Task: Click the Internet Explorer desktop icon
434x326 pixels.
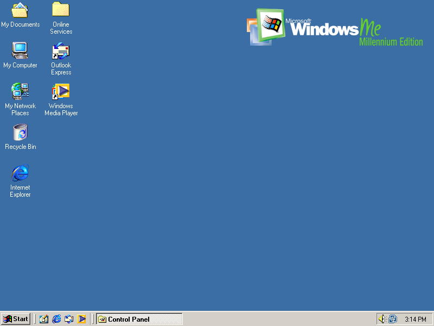Action: (20, 173)
